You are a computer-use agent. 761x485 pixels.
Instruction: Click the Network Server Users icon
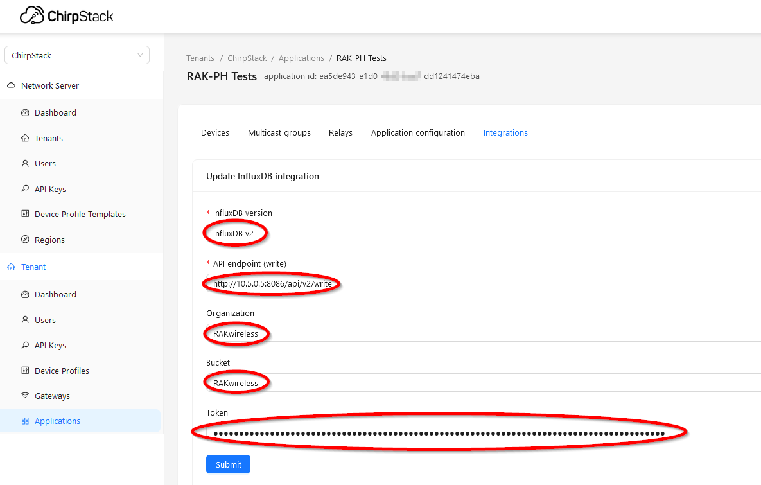coord(25,164)
